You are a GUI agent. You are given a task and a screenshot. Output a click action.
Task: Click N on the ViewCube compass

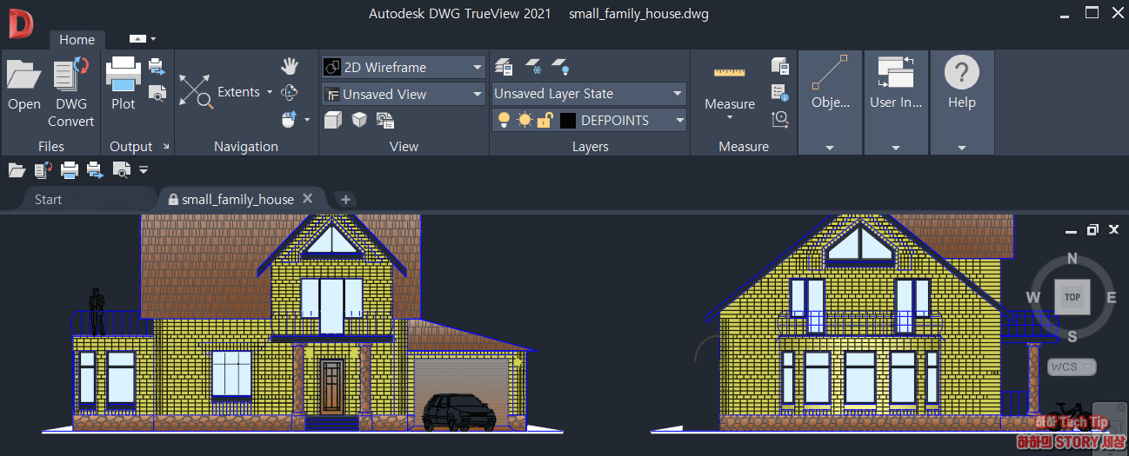point(1072,259)
